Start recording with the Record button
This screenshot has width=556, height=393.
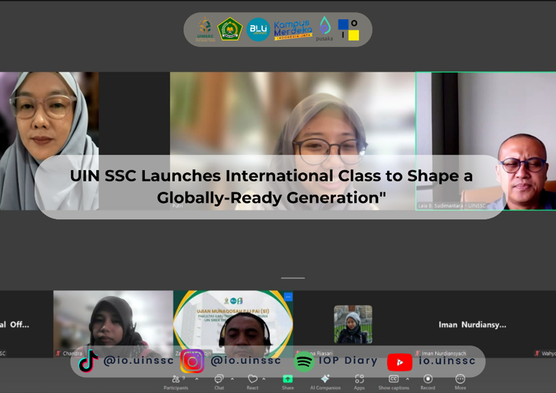(428, 382)
